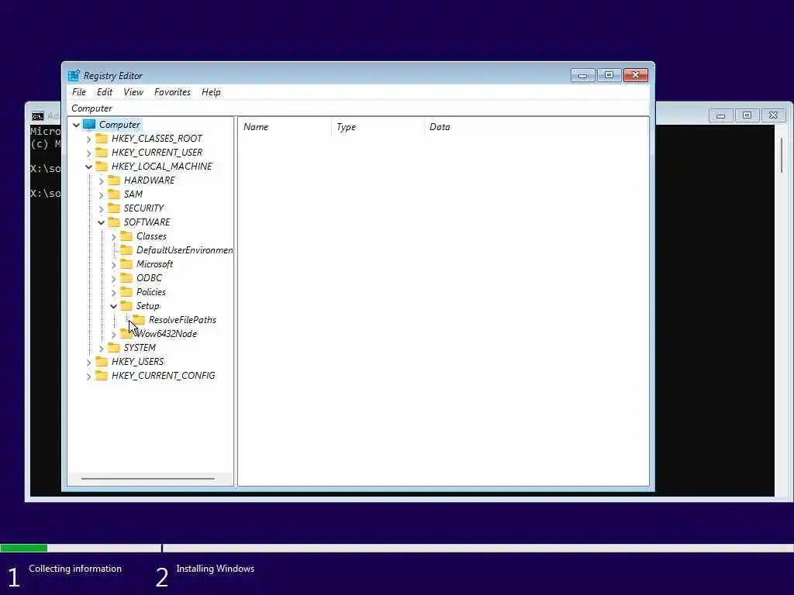794x595 pixels.
Task: Click the Registry Editor title bar icon
Action: [74, 75]
